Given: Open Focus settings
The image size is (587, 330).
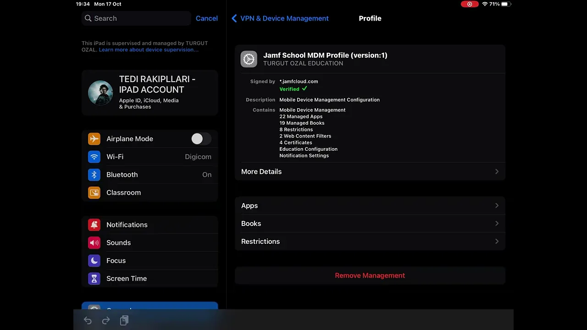Looking at the screenshot, I should [150, 260].
